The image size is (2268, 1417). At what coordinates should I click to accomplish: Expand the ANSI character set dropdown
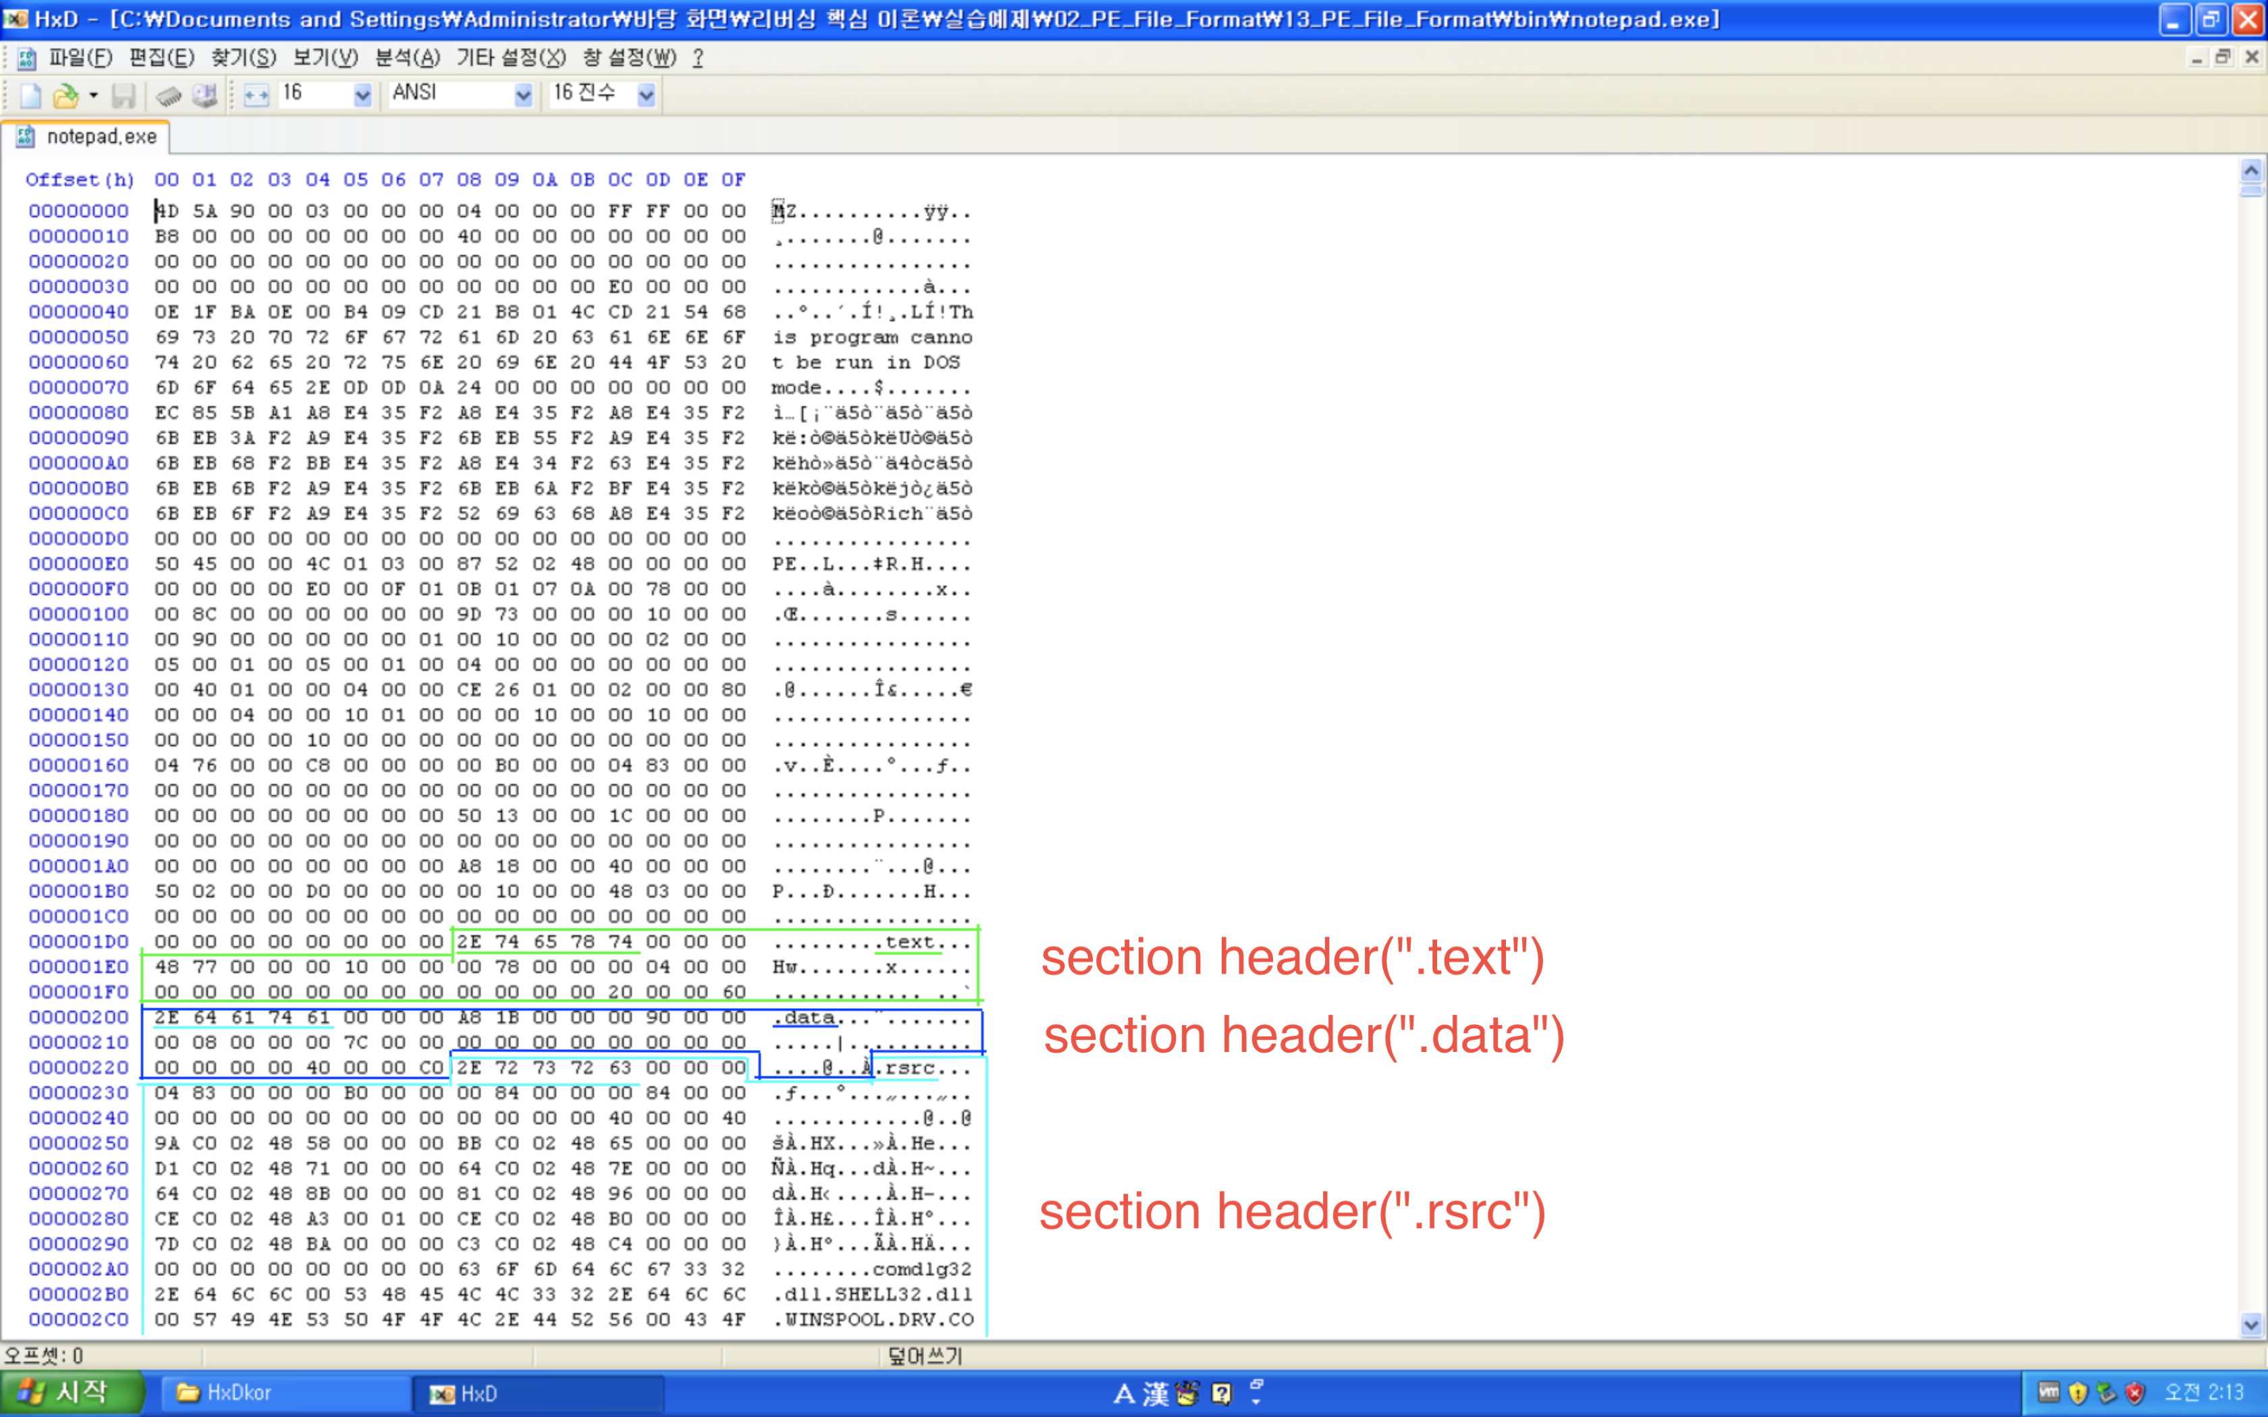(x=523, y=96)
